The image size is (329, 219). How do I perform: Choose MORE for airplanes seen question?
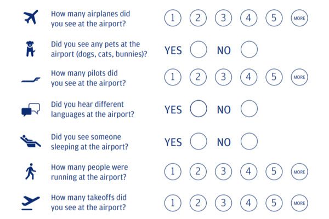(299, 18)
